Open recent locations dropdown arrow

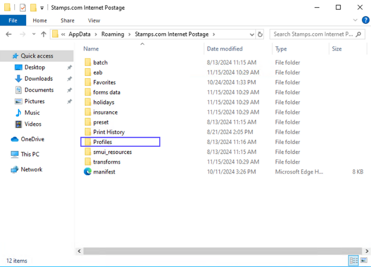(34, 34)
